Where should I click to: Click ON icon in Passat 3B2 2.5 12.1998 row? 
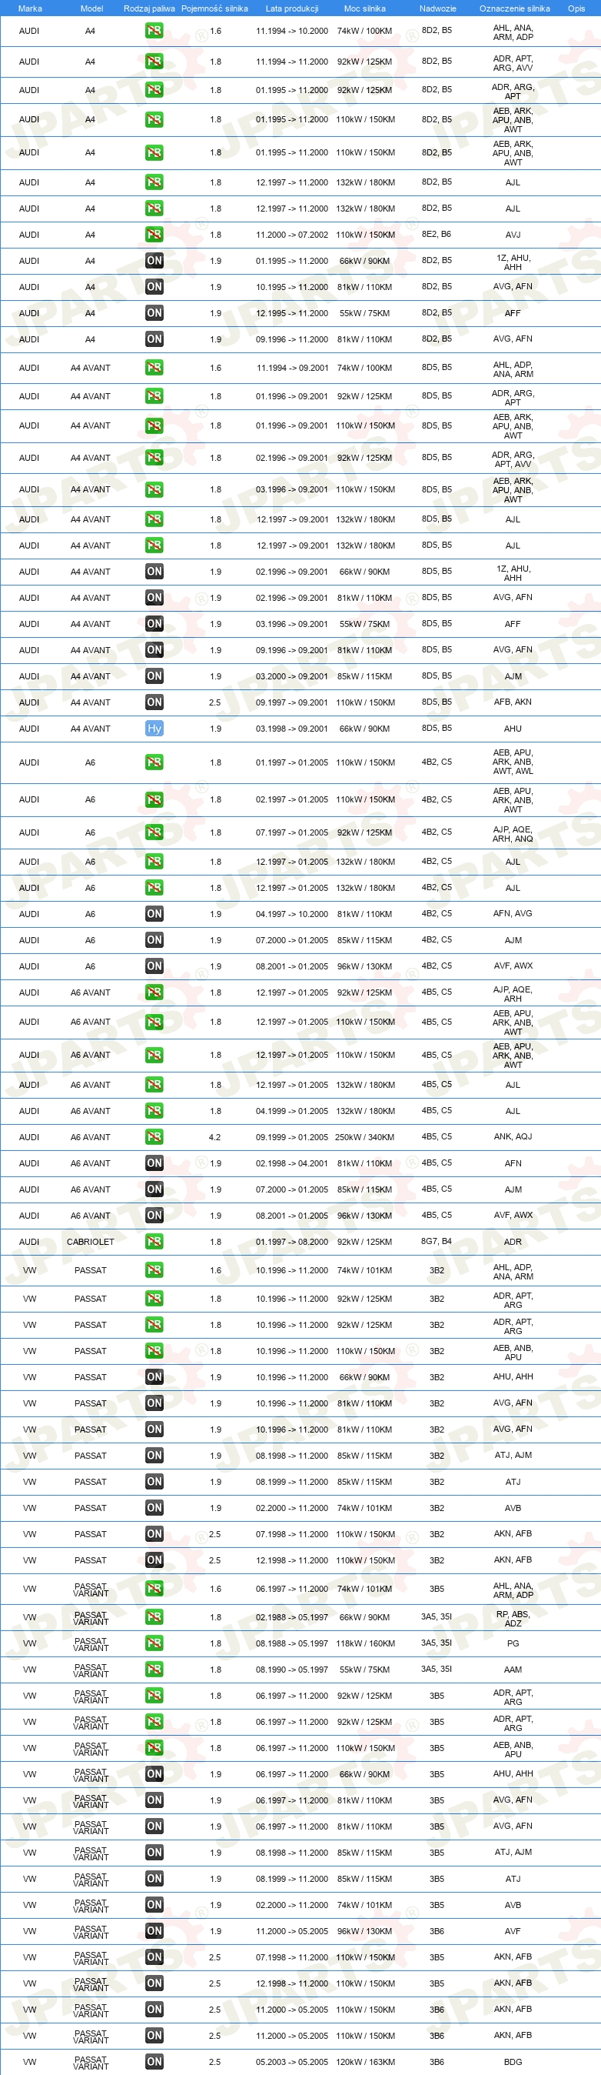click(x=154, y=1560)
